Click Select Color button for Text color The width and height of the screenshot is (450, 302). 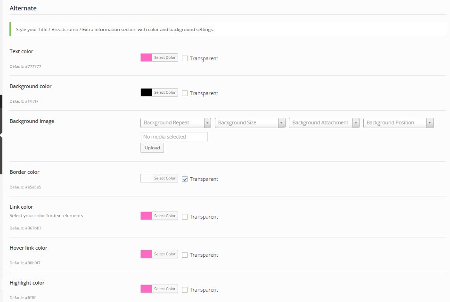pyautogui.click(x=164, y=57)
